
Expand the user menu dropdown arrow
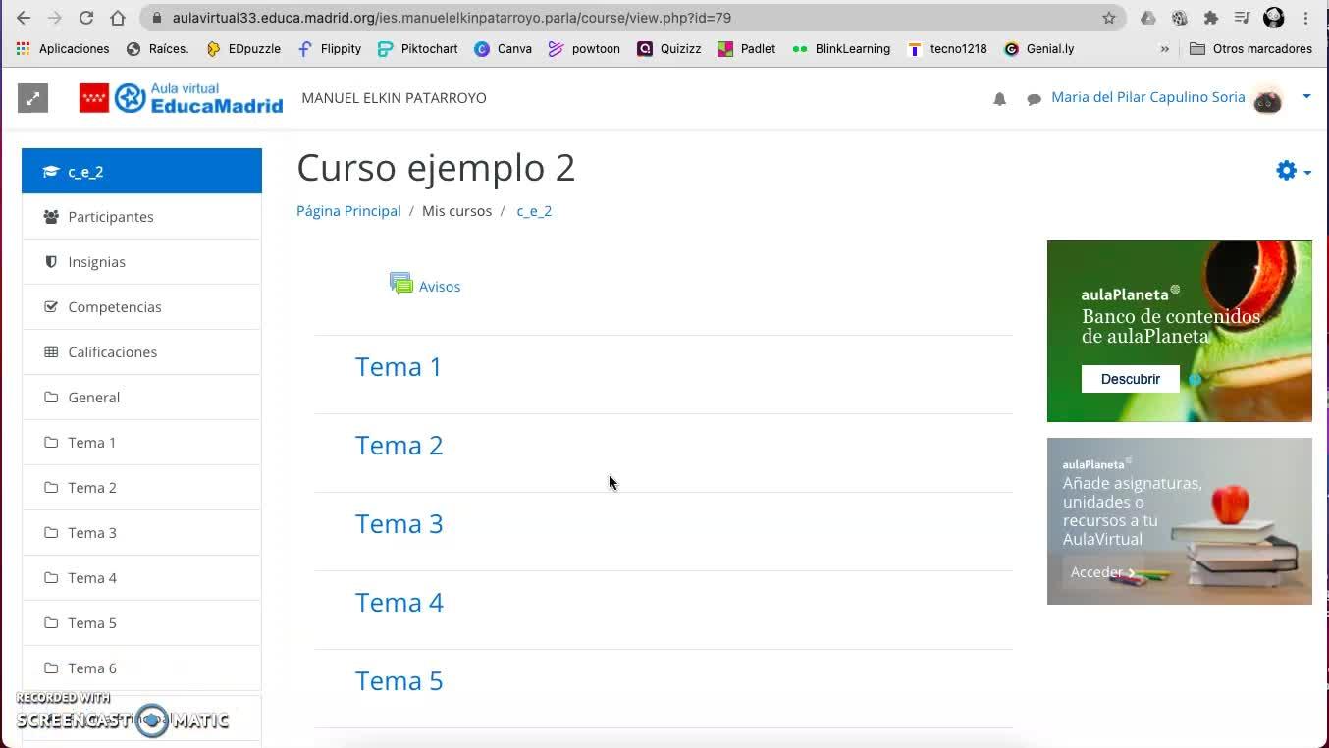[x=1306, y=96]
